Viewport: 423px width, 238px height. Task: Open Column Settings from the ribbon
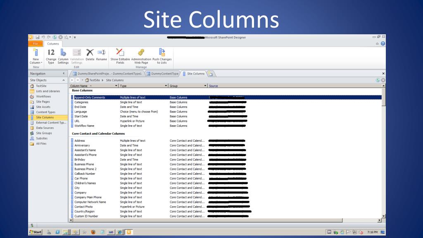pos(63,56)
